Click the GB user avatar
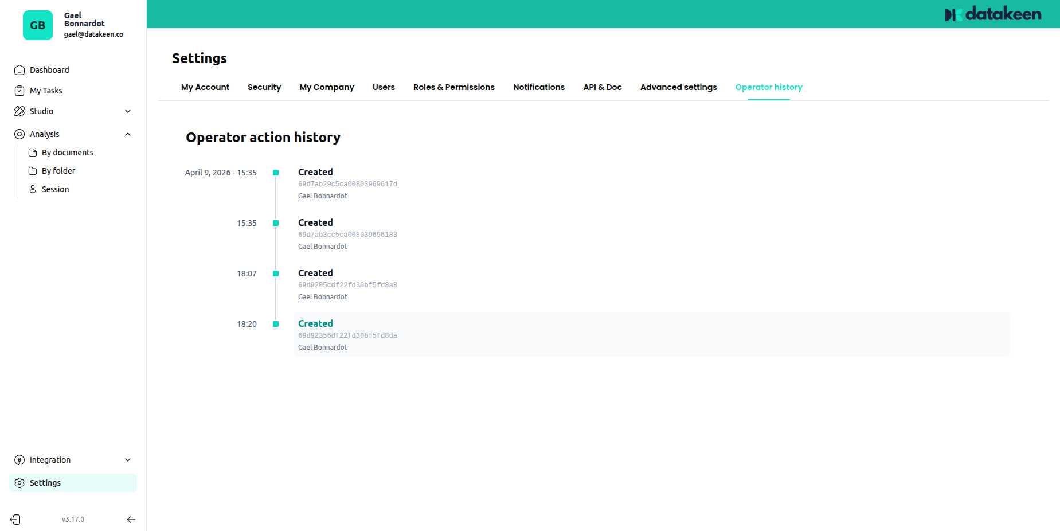Screen dimensions: 1060x531 (38, 25)
